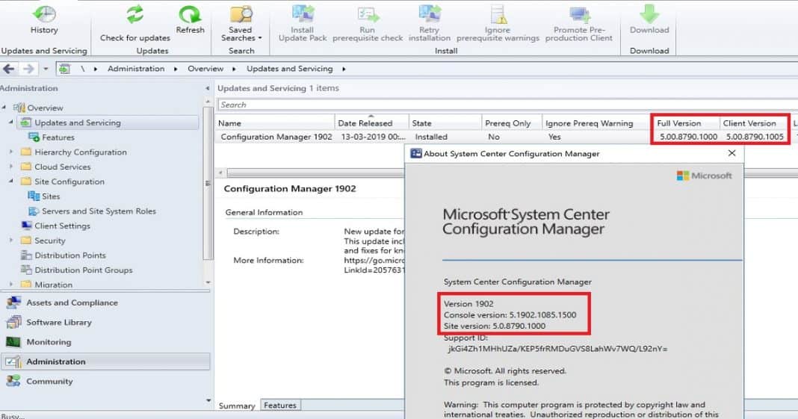
Task: Expand the Cloud Services folder
Action: pos(10,167)
